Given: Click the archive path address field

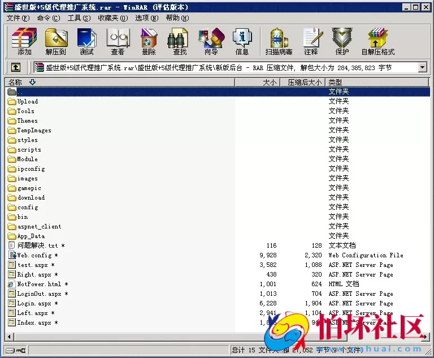Looking at the screenshot, I should point(226,67).
